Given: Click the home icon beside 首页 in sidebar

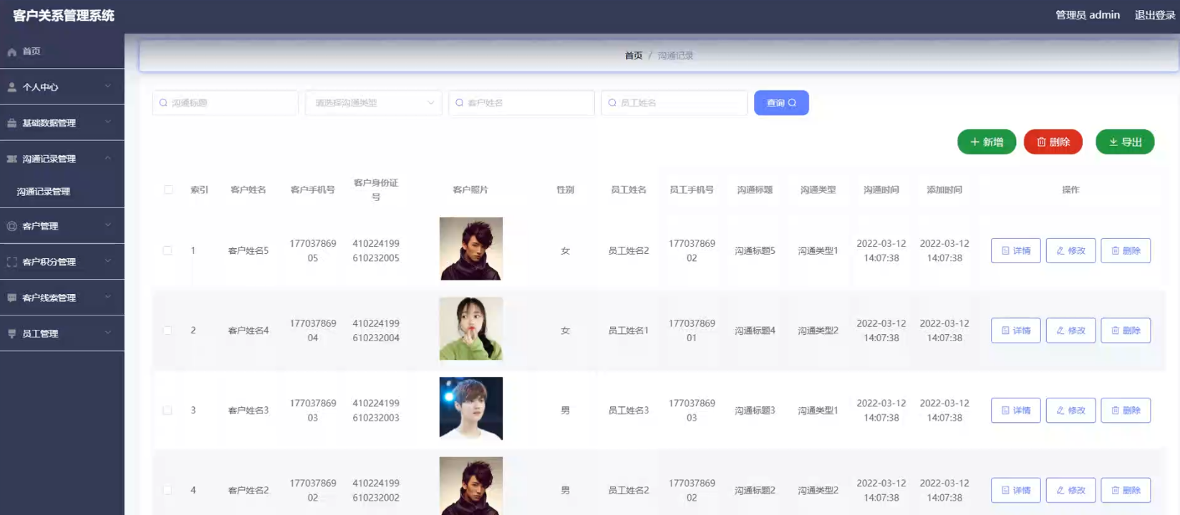Looking at the screenshot, I should click(x=11, y=52).
